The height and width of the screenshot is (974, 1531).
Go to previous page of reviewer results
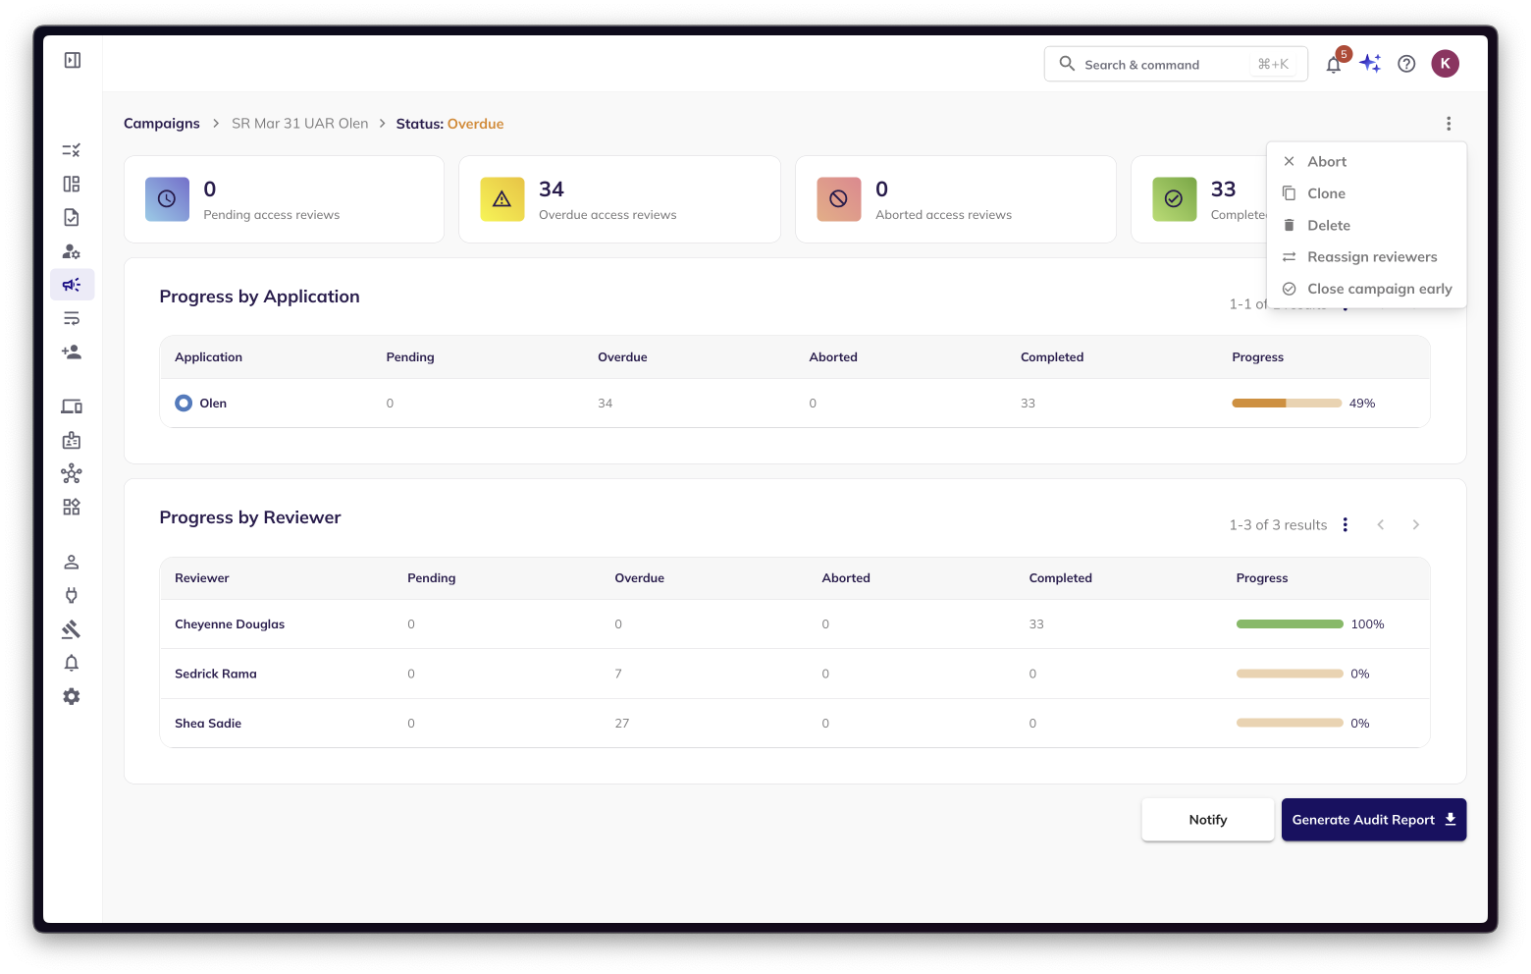coord(1381,525)
